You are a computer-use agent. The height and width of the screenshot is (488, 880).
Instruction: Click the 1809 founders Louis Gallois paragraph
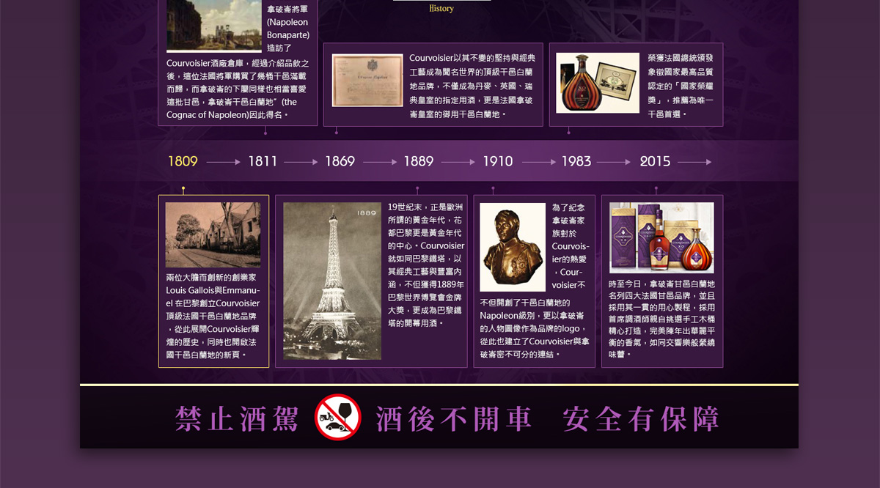click(213, 316)
